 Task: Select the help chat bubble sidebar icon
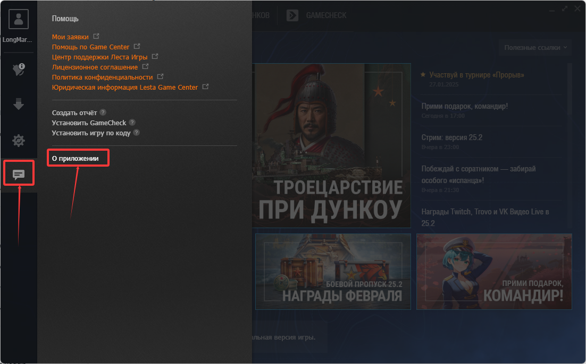coord(18,174)
